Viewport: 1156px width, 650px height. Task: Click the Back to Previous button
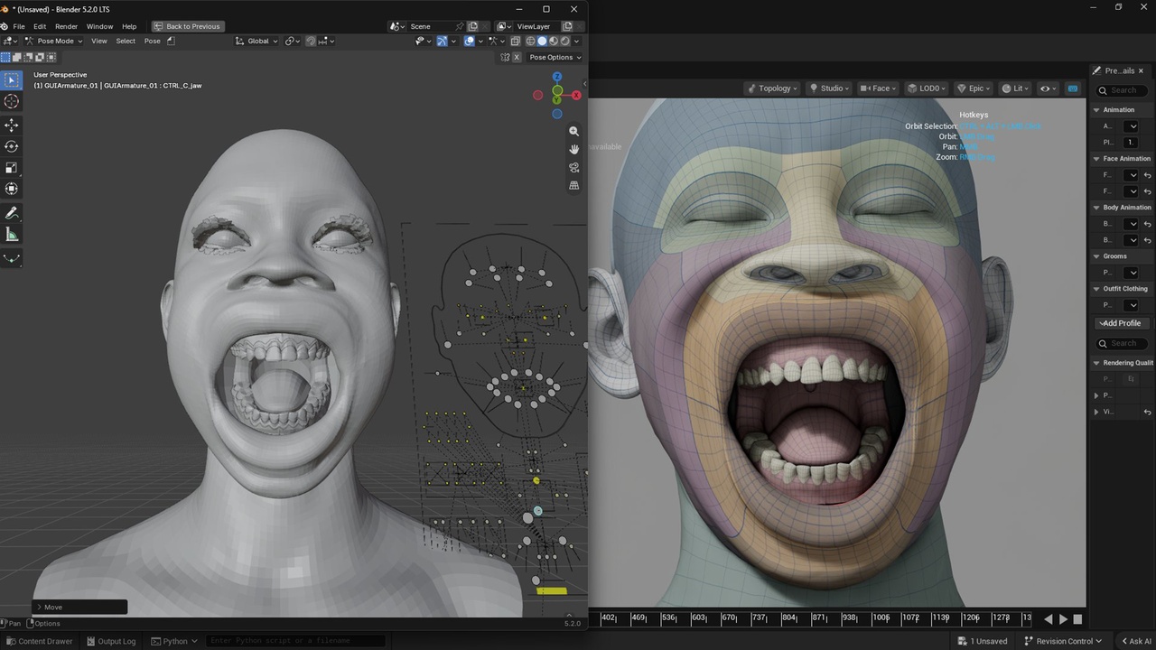(187, 26)
